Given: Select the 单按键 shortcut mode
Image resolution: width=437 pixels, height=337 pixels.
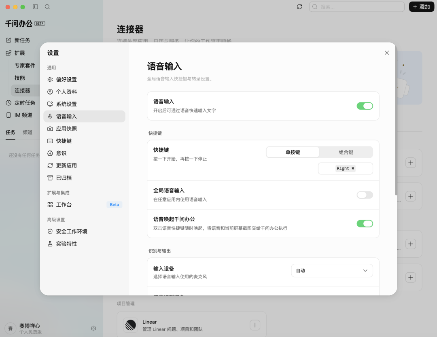Looking at the screenshot, I should click(293, 152).
